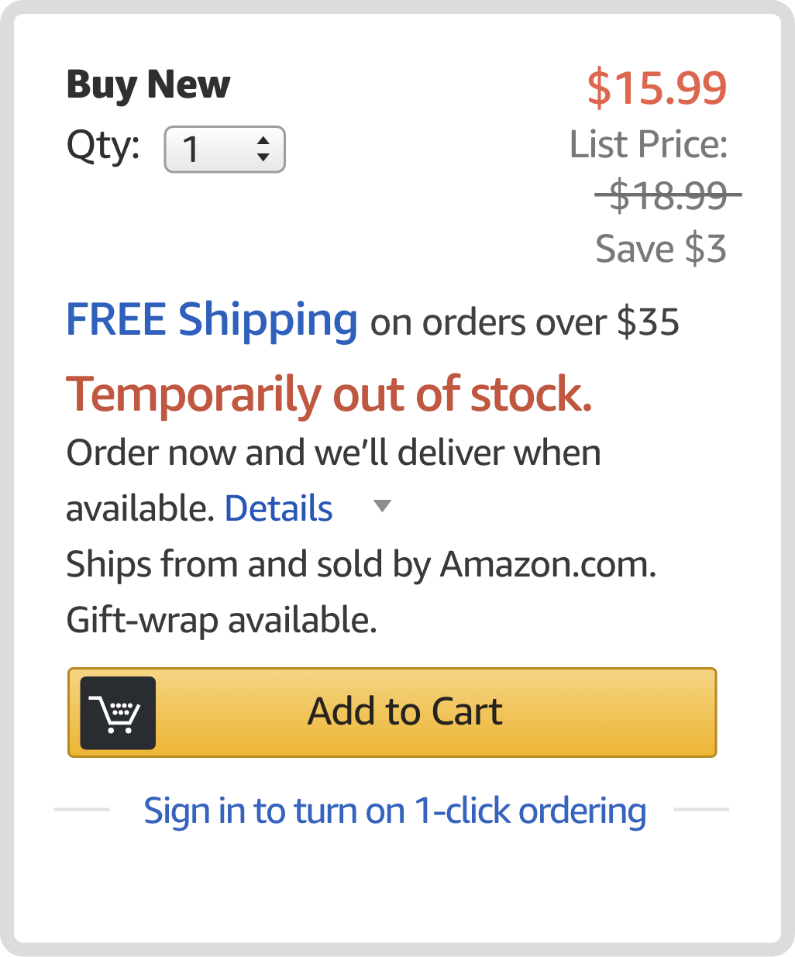The width and height of the screenshot is (795, 957).
Task: Click the shopping cart icon on Add to Cart
Action: 117,712
